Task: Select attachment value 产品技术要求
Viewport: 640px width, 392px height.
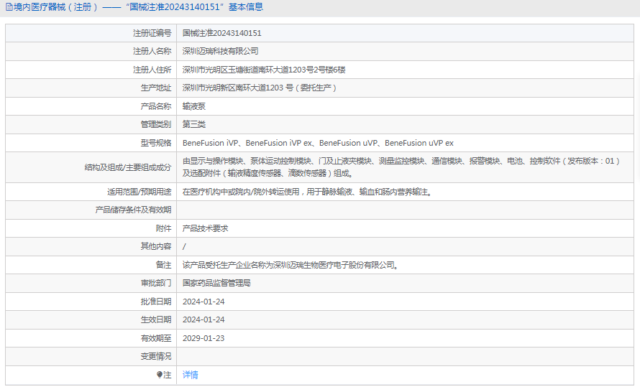Action: [x=206, y=228]
